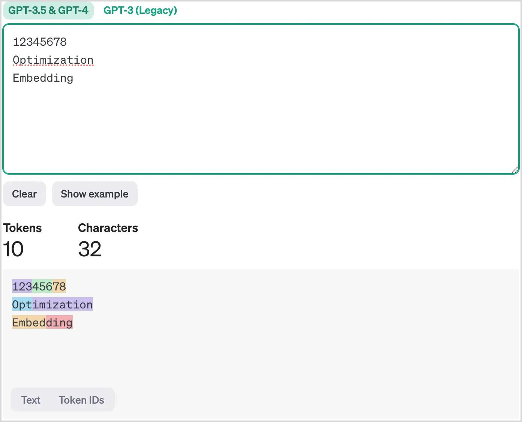The image size is (522, 422).
Task: Select the purple highlighted 'Optimization' token
Action: [x=63, y=304]
